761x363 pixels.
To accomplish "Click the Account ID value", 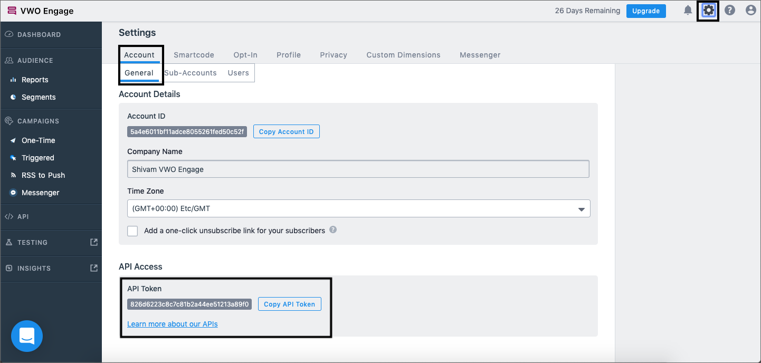I will [187, 131].
